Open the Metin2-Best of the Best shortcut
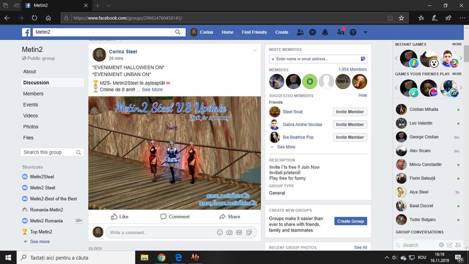 53,199
